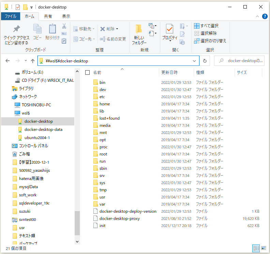270x254 pixels.
Task: Click Select All (すべて選択)
Action: pos(206,26)
